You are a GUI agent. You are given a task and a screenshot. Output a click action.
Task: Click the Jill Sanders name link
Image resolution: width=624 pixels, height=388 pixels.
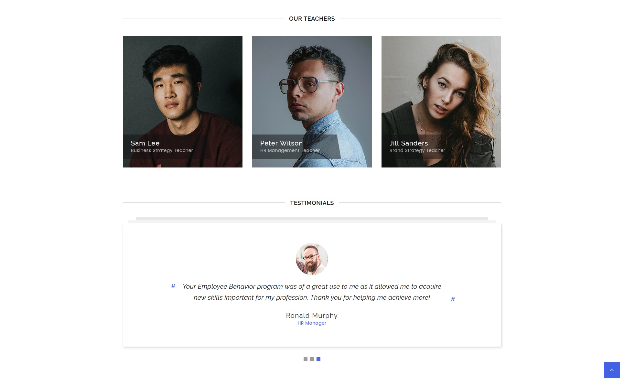coord(409,143)
